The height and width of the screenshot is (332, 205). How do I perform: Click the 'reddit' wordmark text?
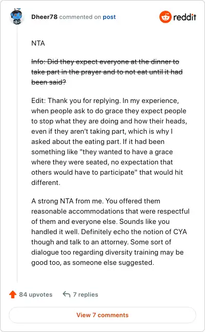(184, 17)
